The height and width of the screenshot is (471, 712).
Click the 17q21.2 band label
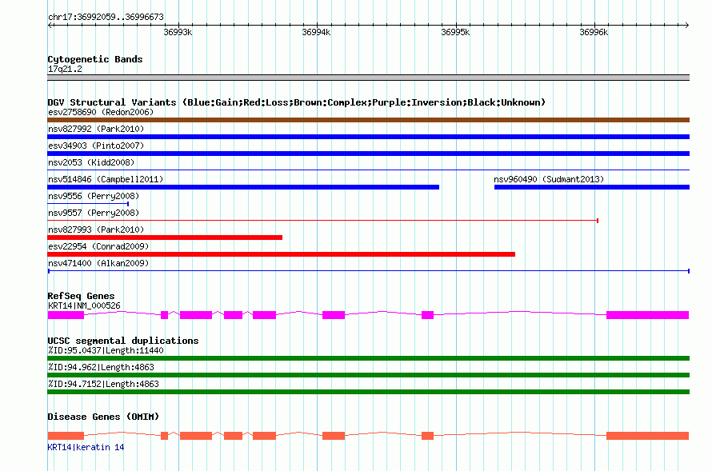coord(65,69)
